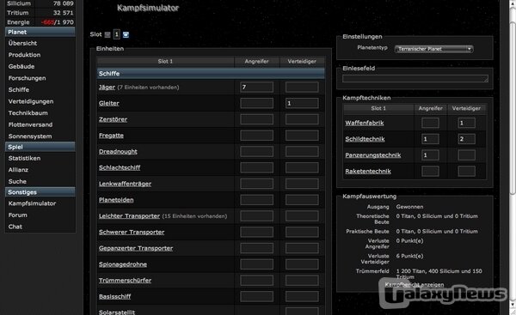Image resolution: width=516 pixels, height=315 pixels.
Task: Focus Fregatte Verteidiger input field
Action: coord(302,136)
